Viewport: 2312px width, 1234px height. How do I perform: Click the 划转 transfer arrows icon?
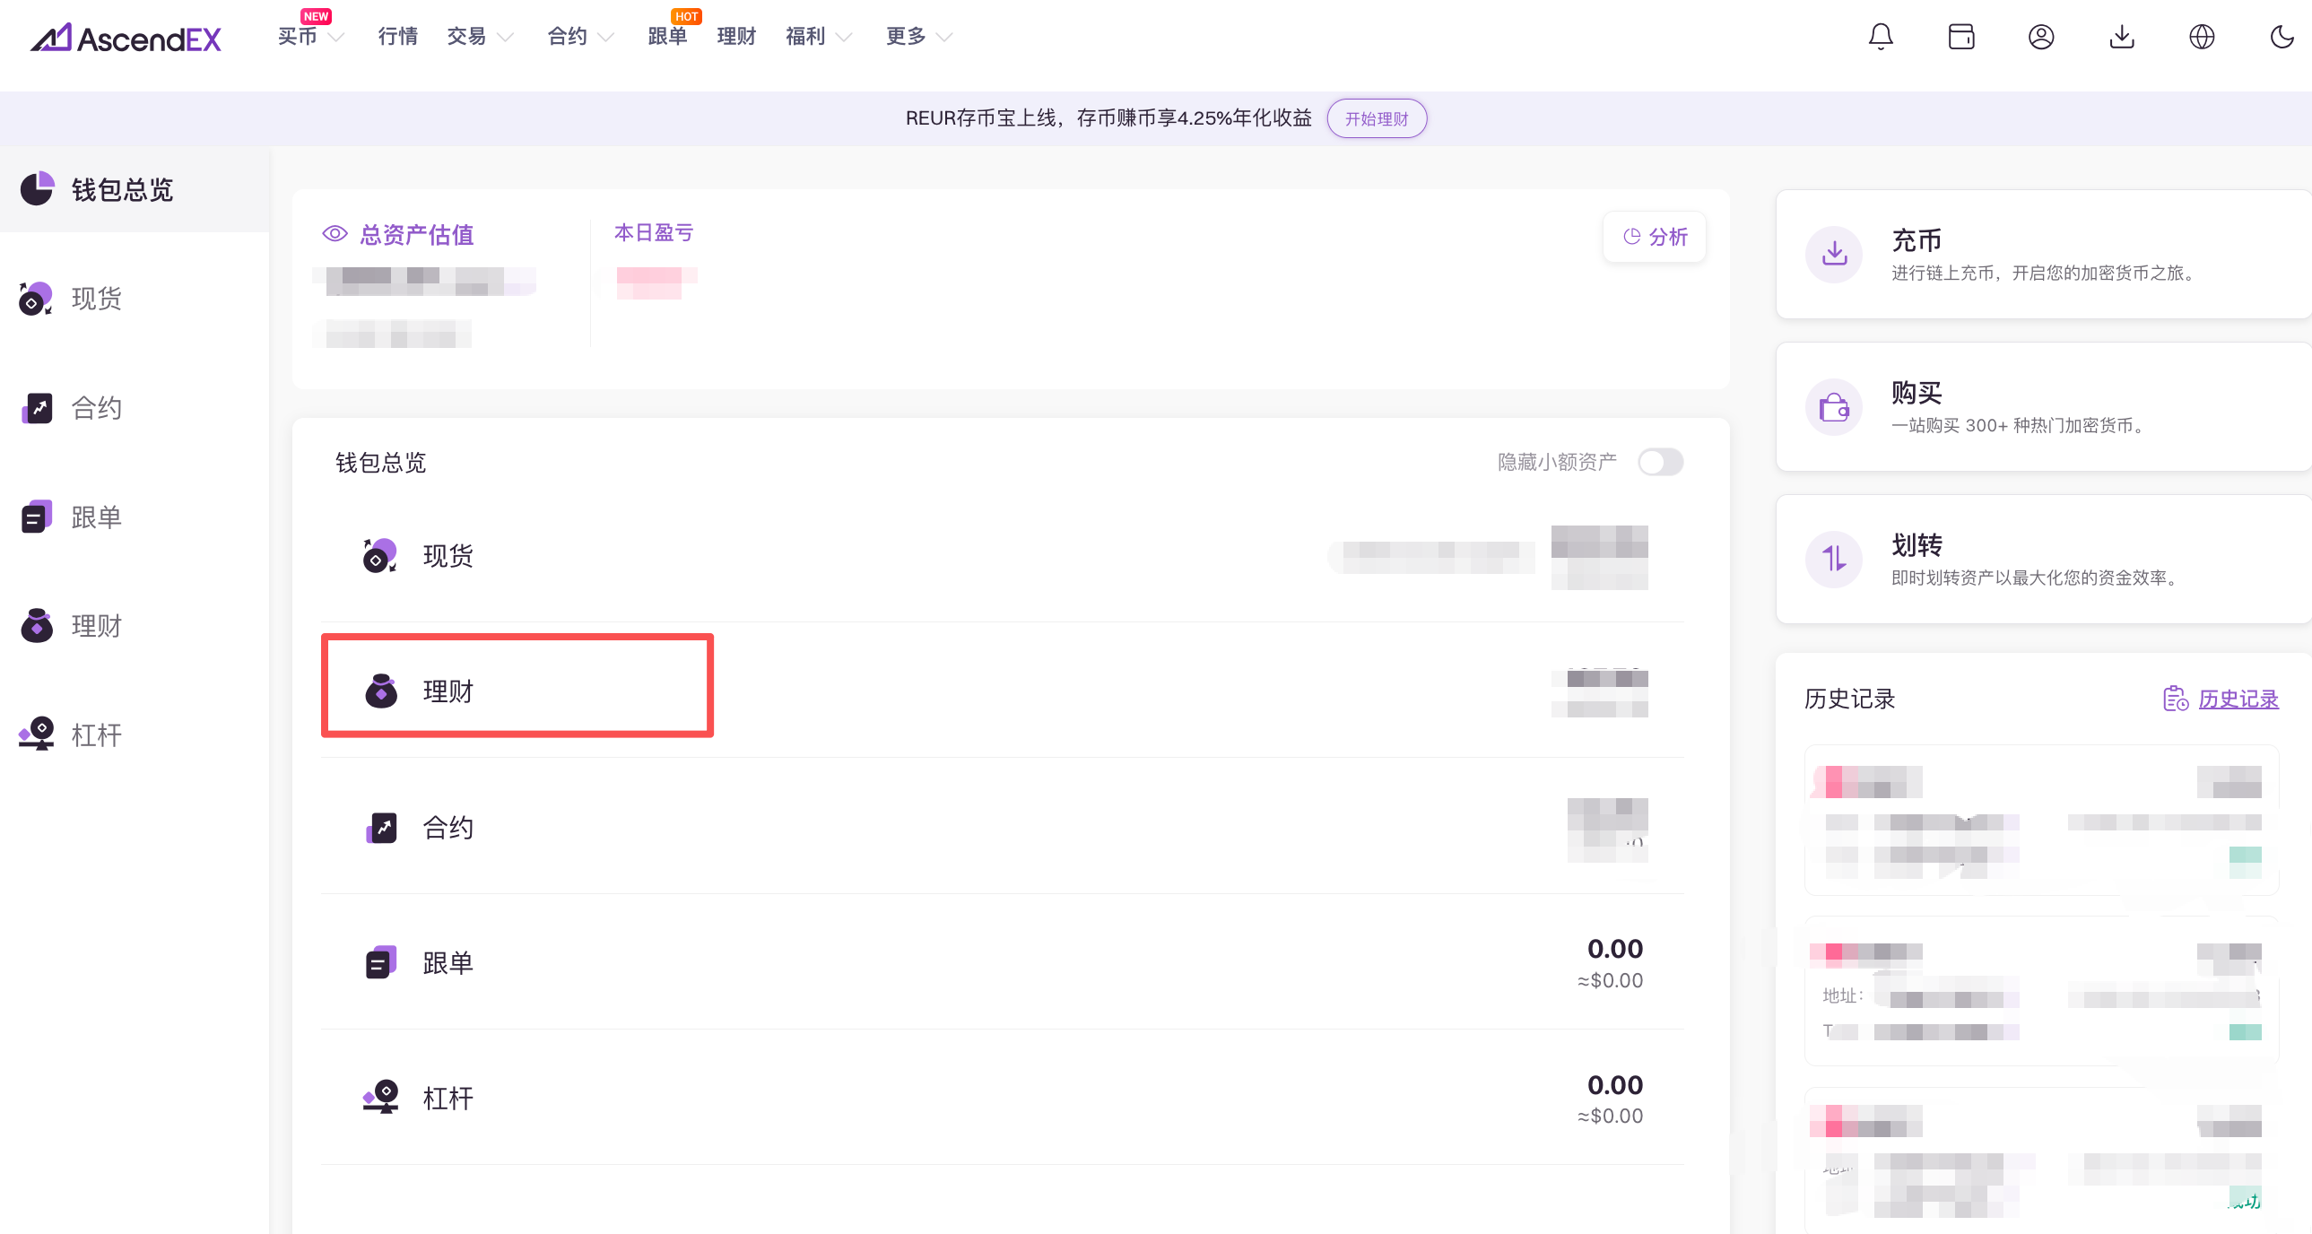click(1835, 559)
